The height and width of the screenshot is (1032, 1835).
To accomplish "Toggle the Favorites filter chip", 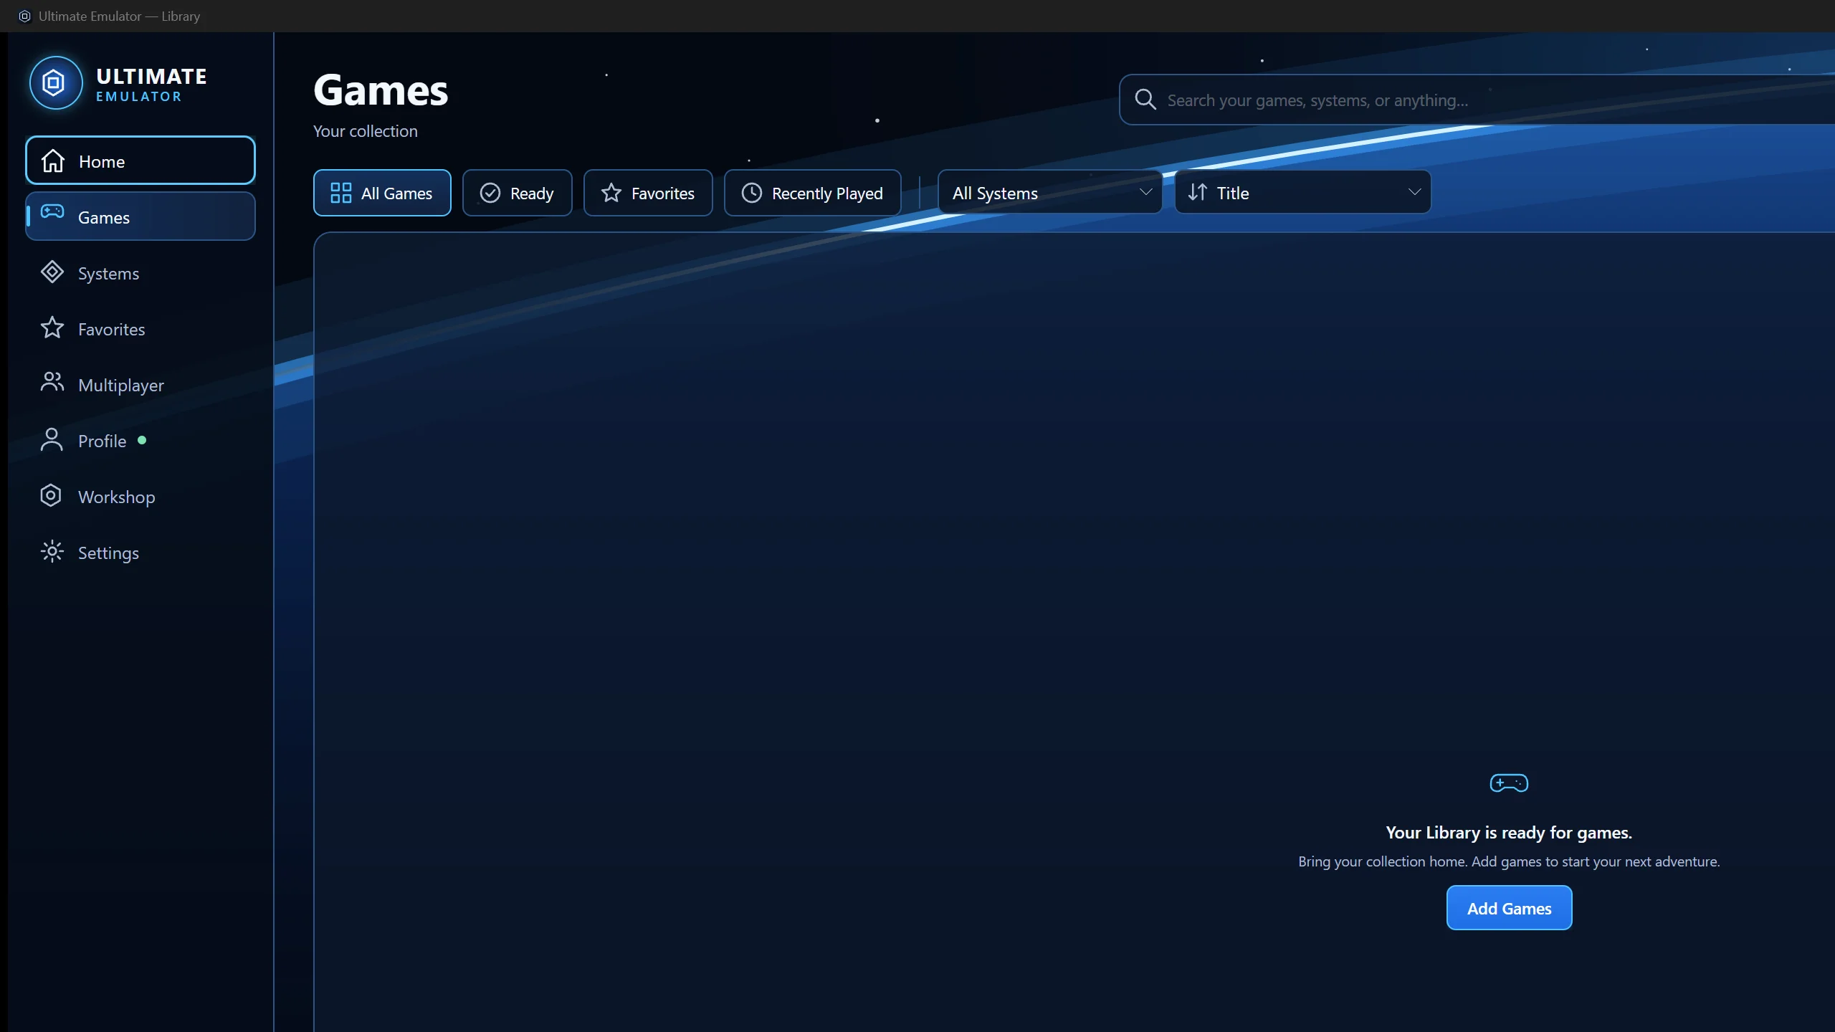I will pos(648,193).
